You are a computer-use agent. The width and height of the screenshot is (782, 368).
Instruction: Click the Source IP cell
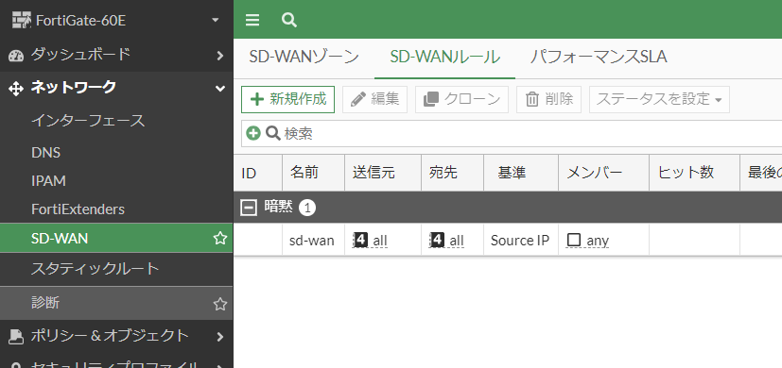coord(520,241)
